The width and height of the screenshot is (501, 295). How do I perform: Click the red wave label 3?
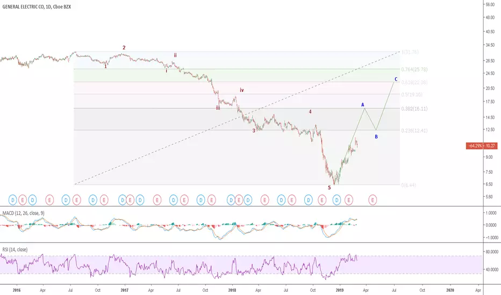(x=254, y=131)
